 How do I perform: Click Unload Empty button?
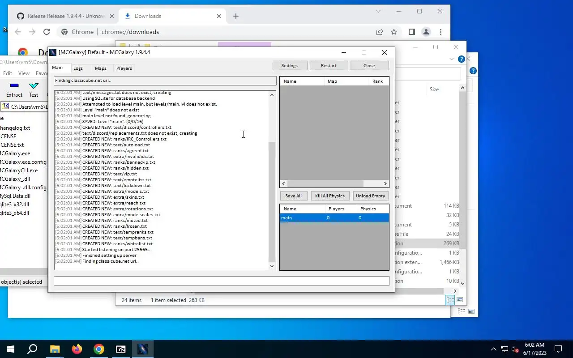(x=370, y=196)
